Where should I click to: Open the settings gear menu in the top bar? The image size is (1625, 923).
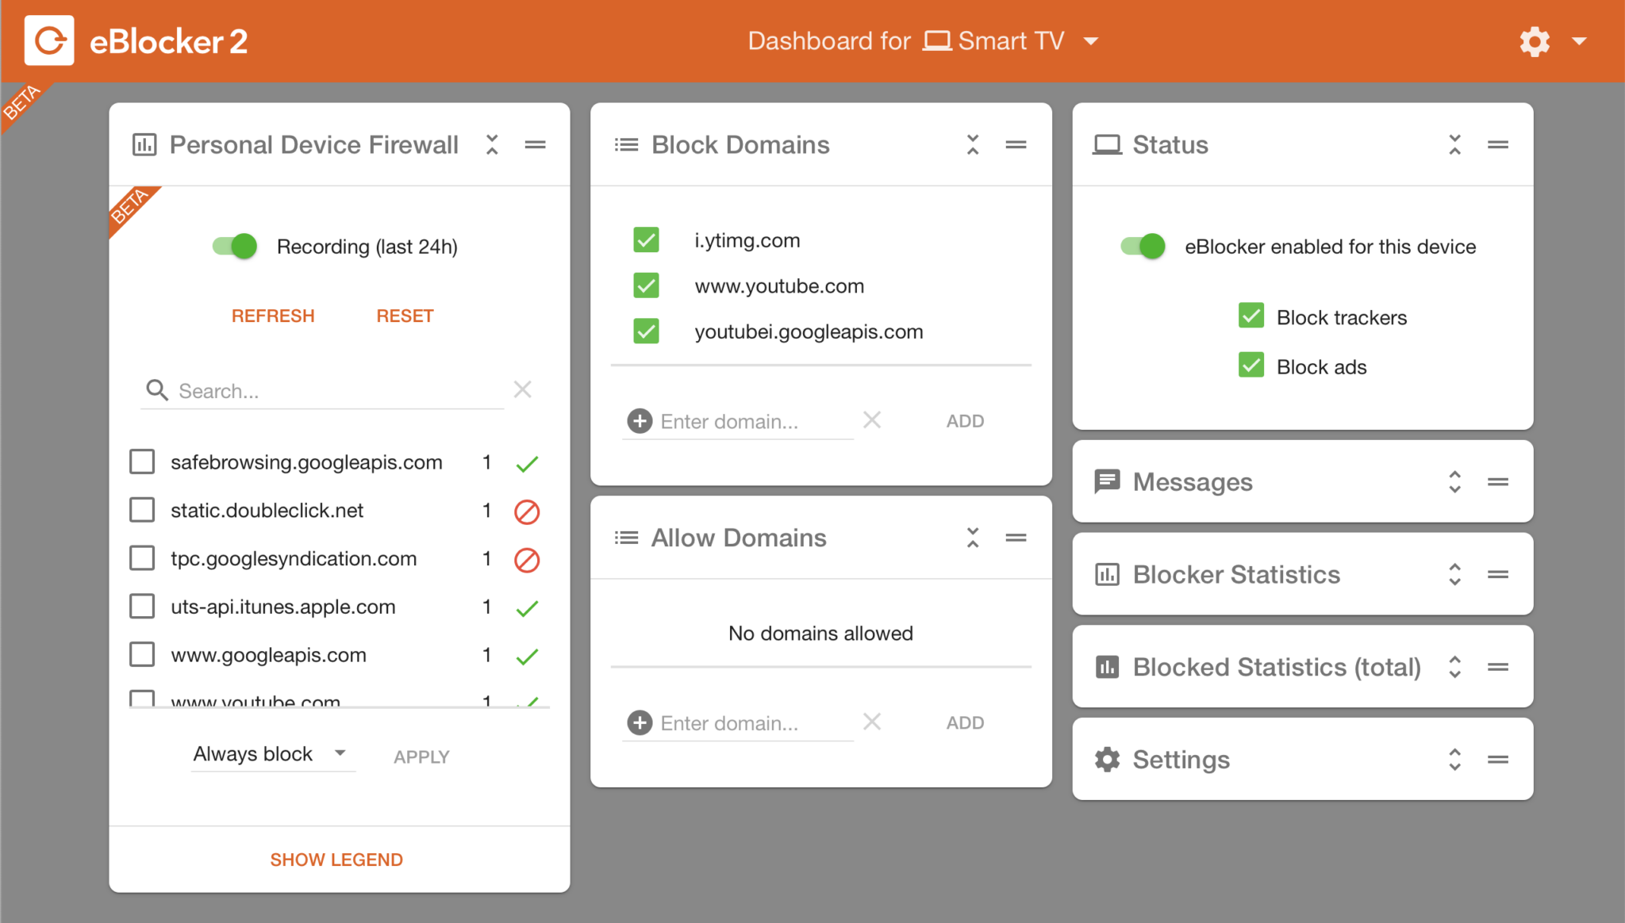point(1534,40)
